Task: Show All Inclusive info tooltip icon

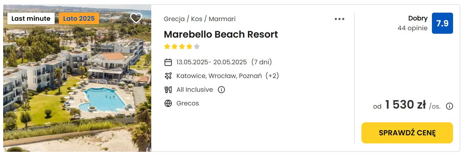Action: click(221, 90)
